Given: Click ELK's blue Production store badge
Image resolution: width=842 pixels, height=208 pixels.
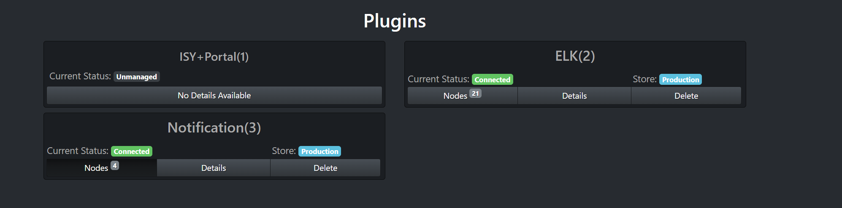Looking at the screenshot, I should point(680,80).
